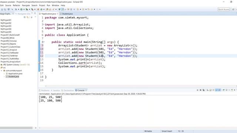Open the Coverage button dropdown arrow
Image resolution: width=237 pixels, height=133 pixels.
click(29, 9)
